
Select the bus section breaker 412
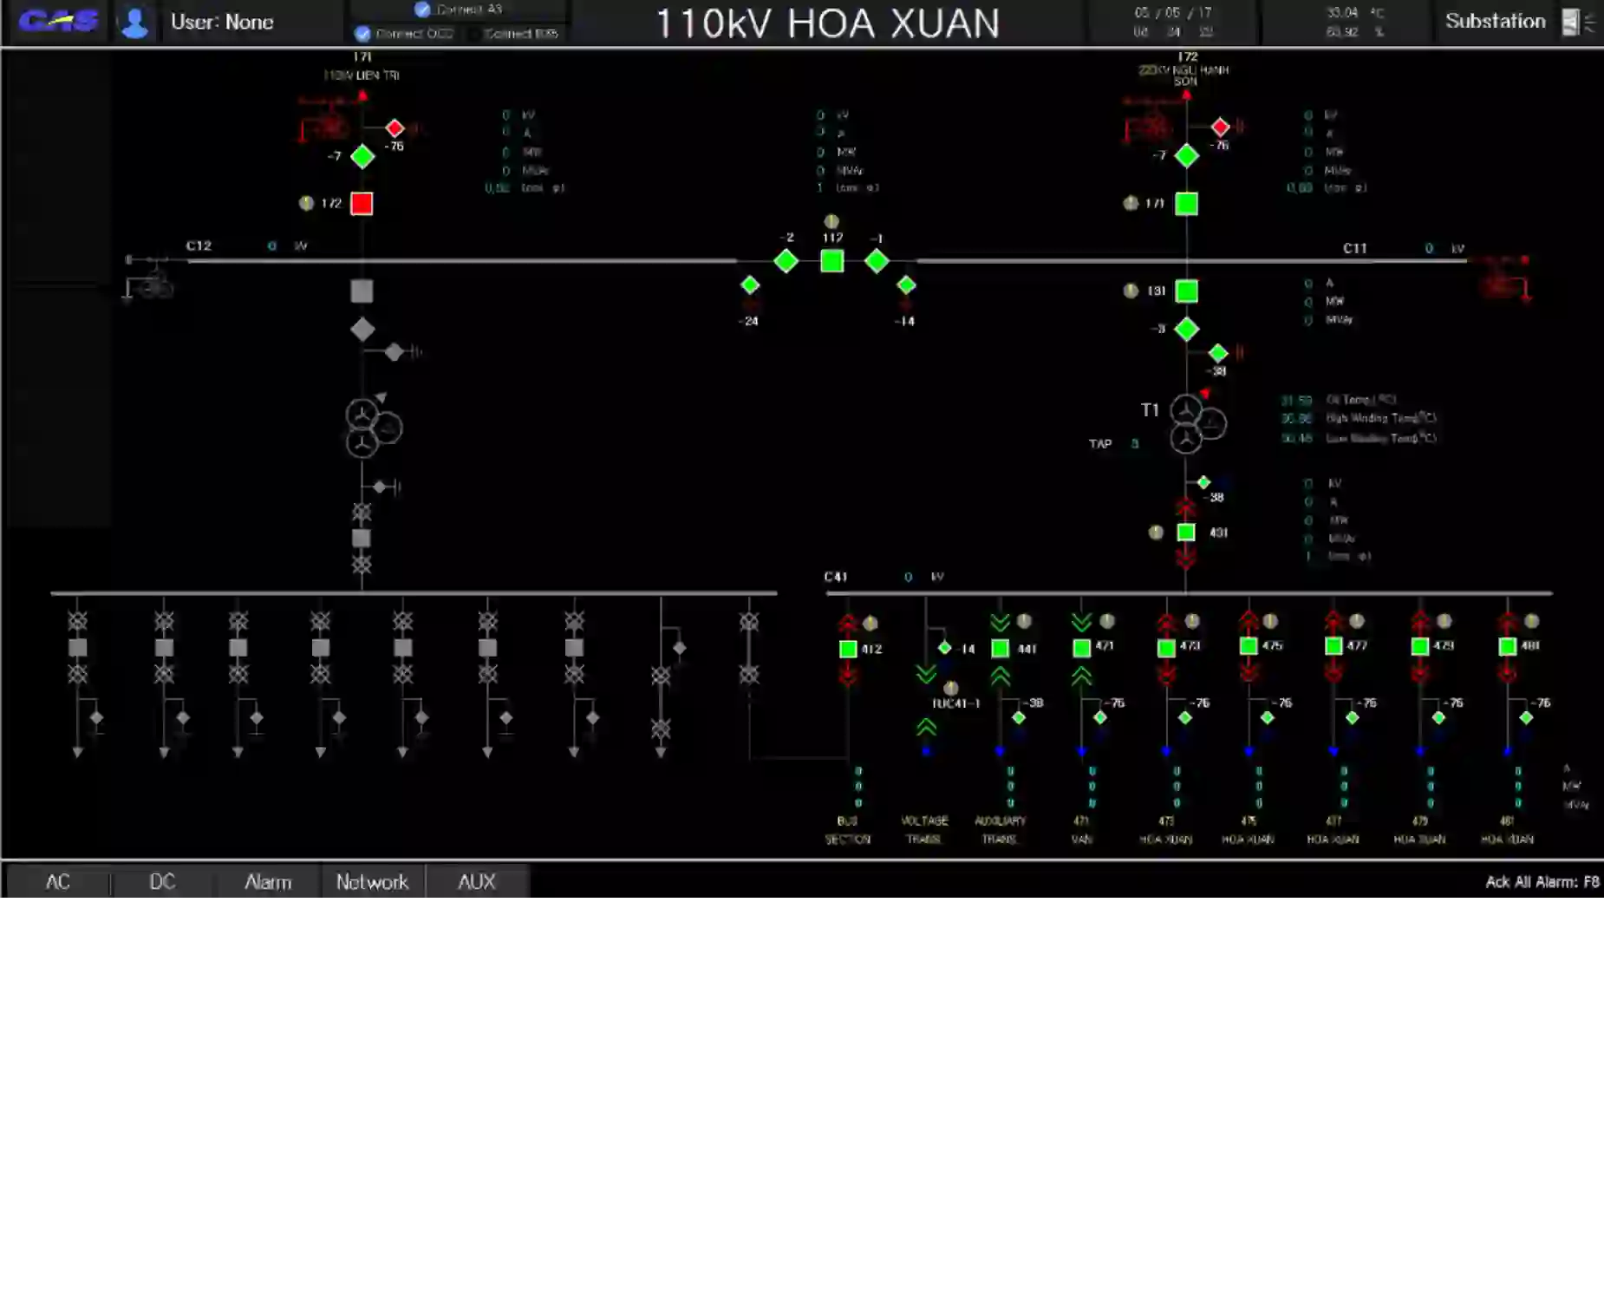pyautogui.click(x=848, y=649)
